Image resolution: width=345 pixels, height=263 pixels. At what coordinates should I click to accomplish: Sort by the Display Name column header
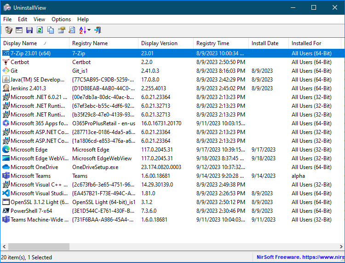(35, 43)
